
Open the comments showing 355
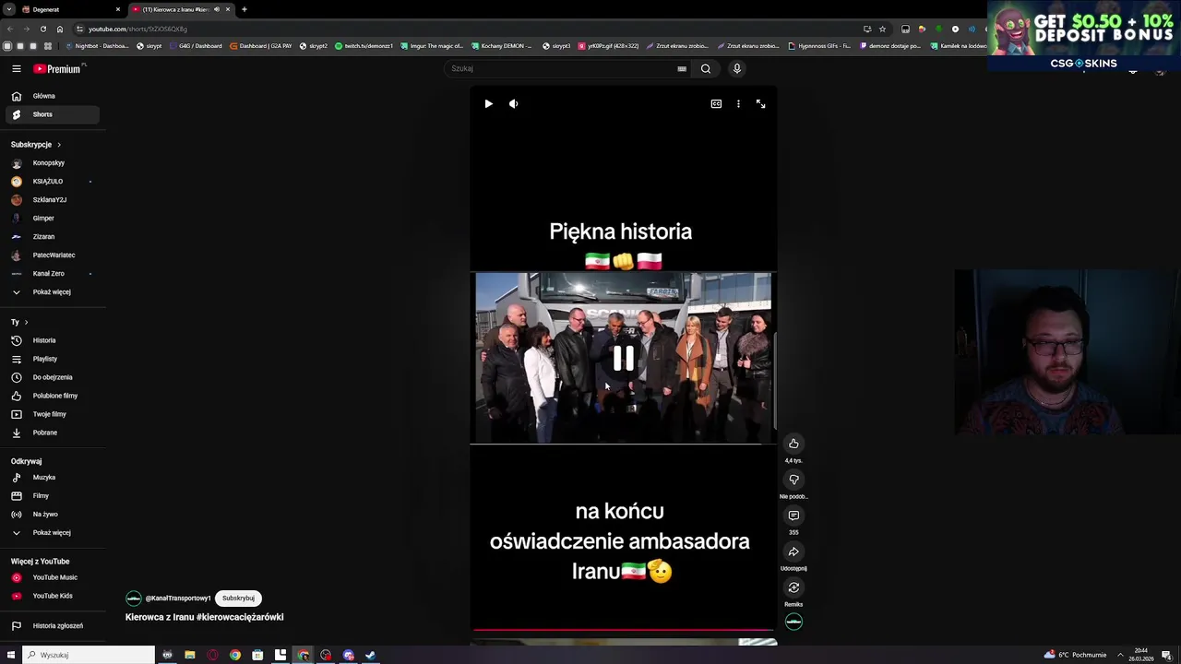[x=793, y=516]
